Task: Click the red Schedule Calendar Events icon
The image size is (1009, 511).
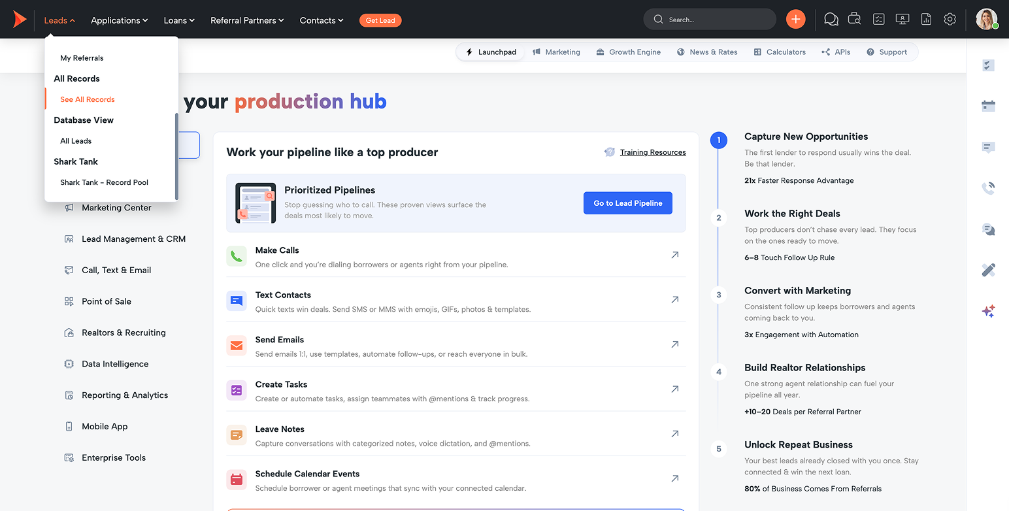Action: (x=237, y=480)
